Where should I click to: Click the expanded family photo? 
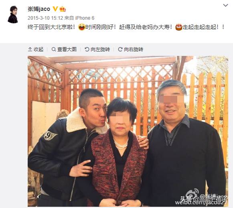click(128, 131)
